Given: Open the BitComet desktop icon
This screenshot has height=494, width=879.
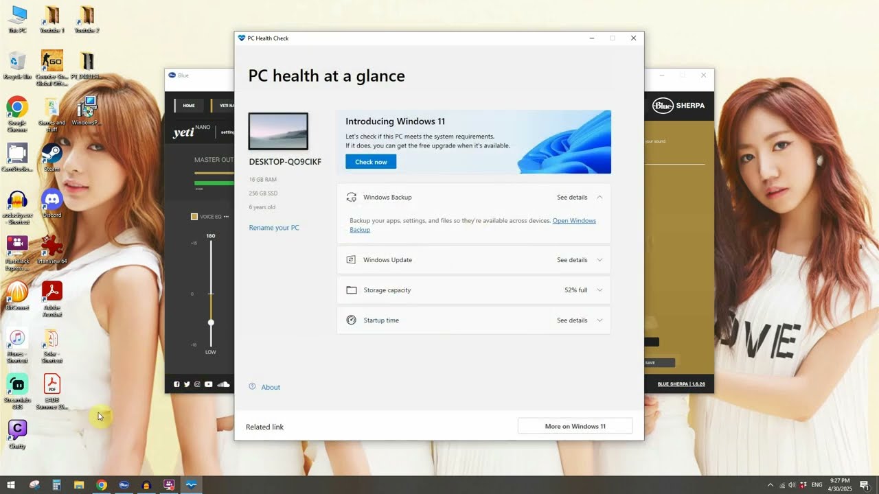Looking at the screenshot, I should 17,296.
